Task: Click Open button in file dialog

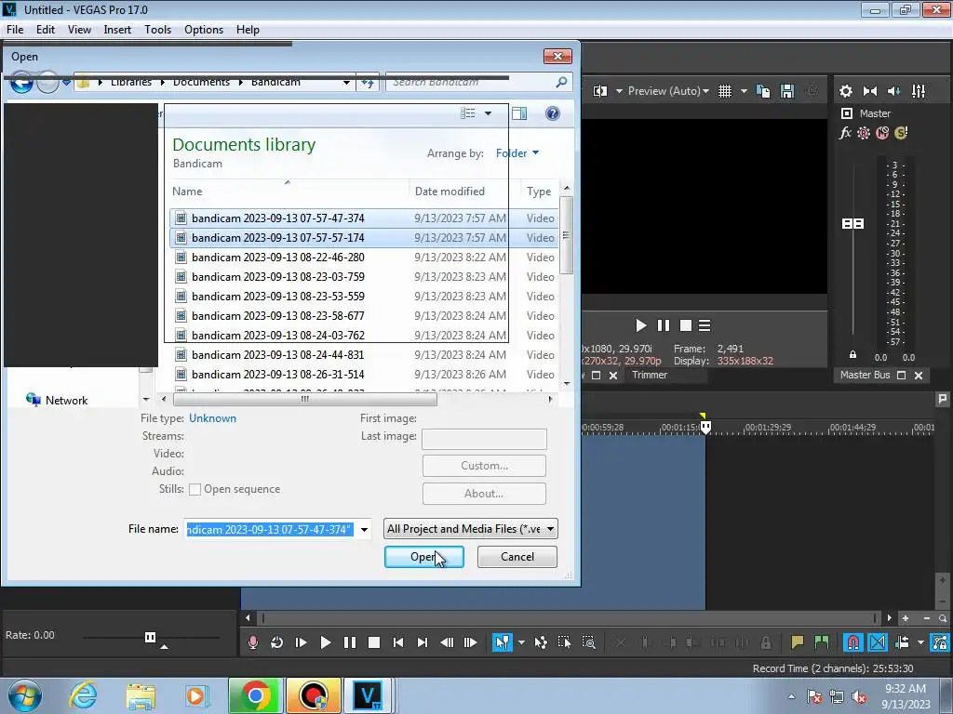Action: (x=424, y=557)
